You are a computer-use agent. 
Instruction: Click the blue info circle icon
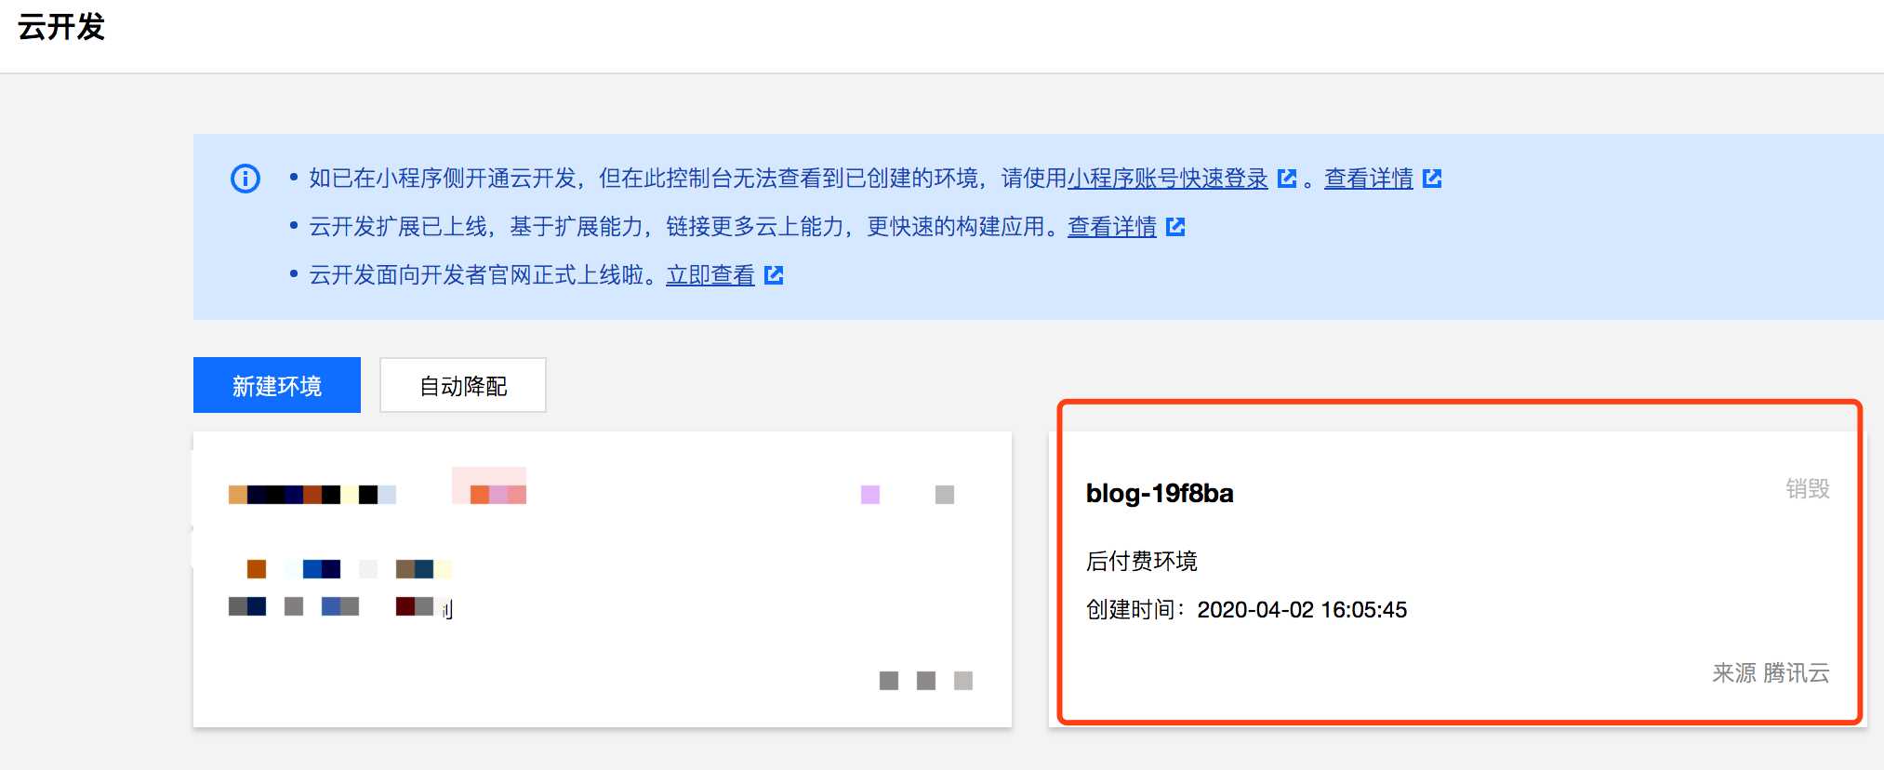[x=245, y=179]
